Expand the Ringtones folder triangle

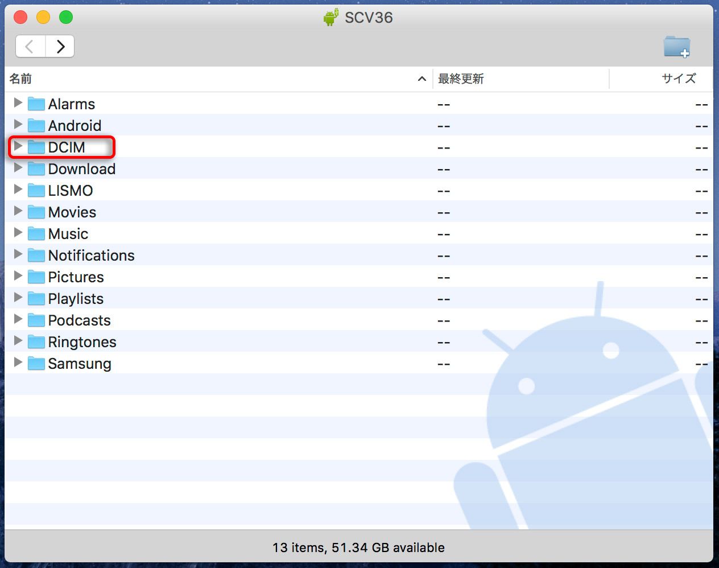click(x=18, y=341)
